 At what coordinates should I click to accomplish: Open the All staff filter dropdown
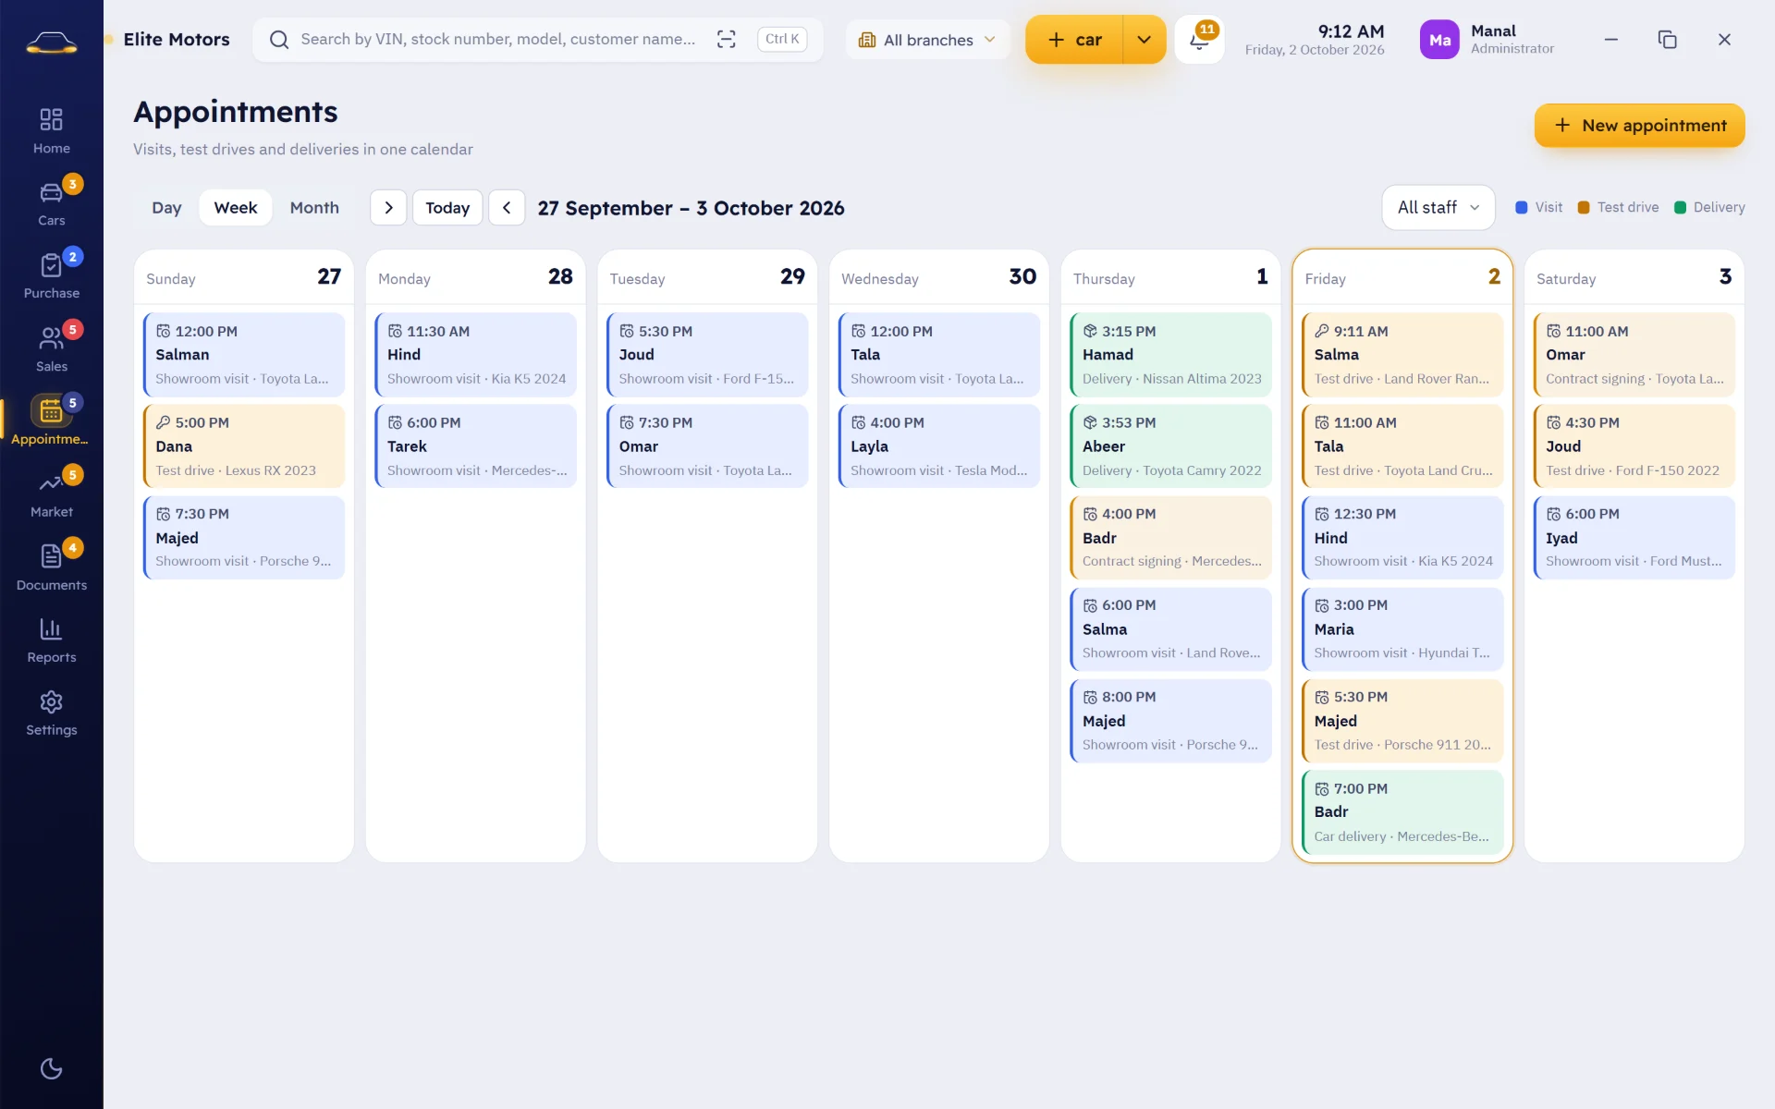point(1438,208)
